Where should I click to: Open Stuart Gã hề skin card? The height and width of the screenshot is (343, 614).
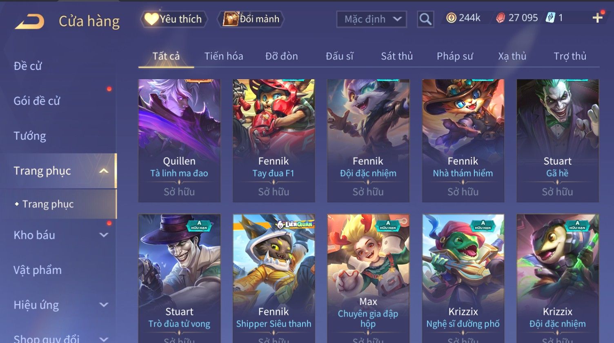pyautogui.click(x=558, y=140)
